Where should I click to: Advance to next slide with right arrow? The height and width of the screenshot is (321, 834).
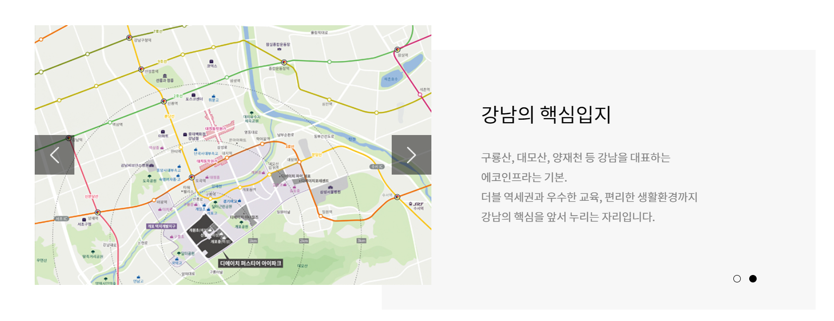[x=412, y=155]
